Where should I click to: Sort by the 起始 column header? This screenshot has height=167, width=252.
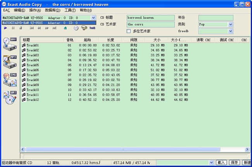[x=87, y=40]
